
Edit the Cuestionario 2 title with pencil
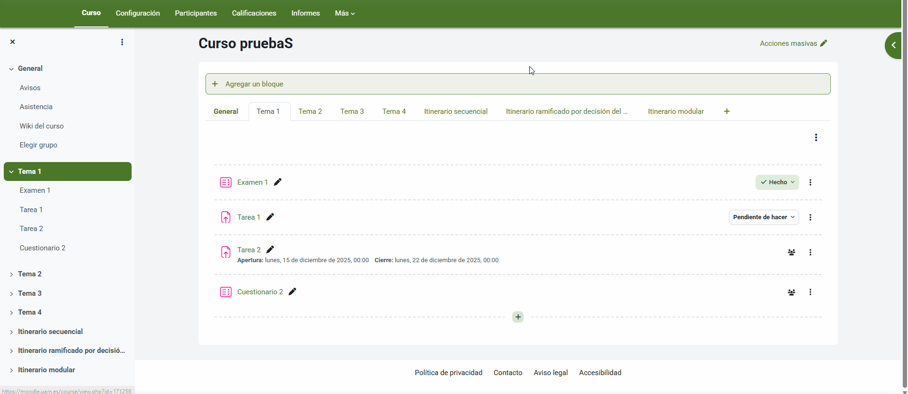tap(293, 291)
